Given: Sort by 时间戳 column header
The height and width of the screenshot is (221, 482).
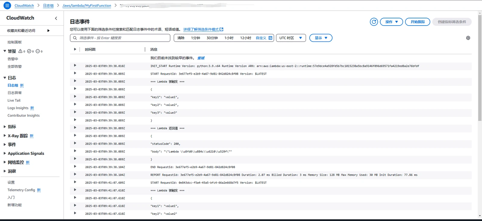Looking at the screenshot, I should 90,50.
